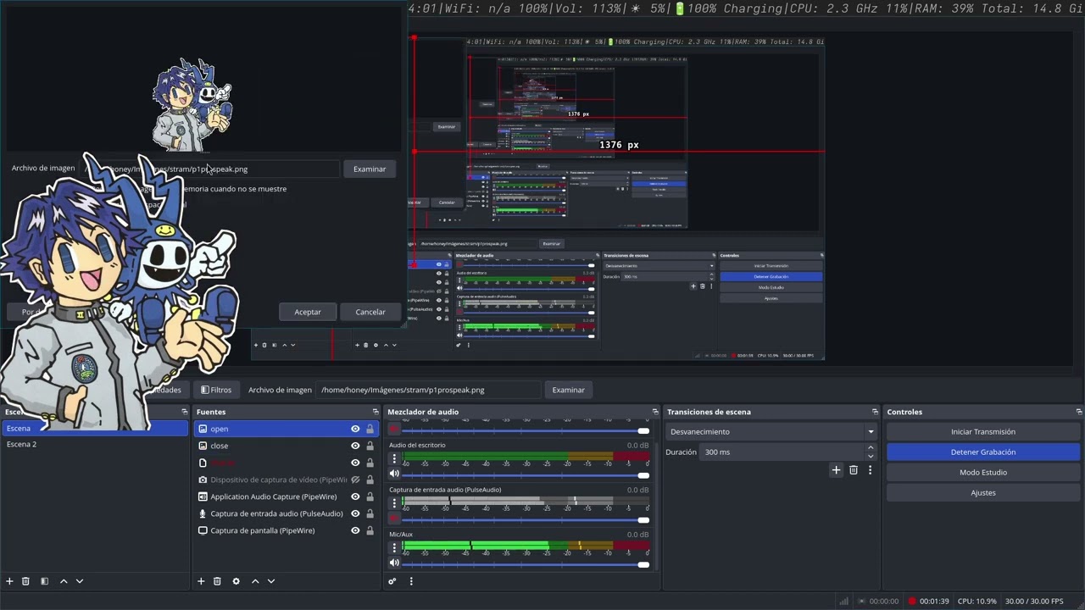Image resolution: width=1085 pixels, height=610 pixels.
Task: Select the Escena scene
Action: (x=94, y=429)
